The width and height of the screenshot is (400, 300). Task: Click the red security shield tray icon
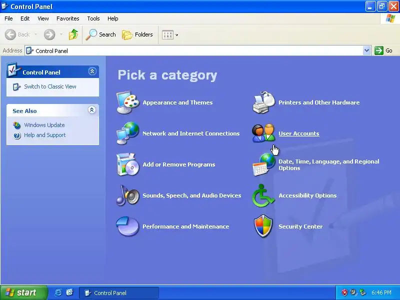(x=344, y=292)
